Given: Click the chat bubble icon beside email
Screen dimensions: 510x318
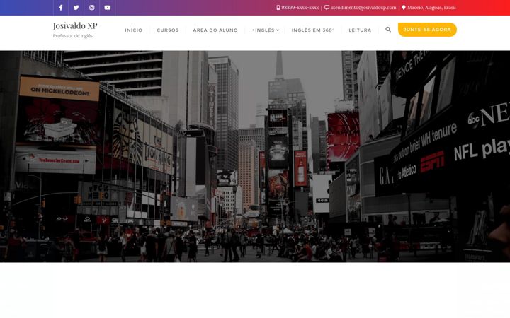Looking at the screenshot, I should click(327, 8).
